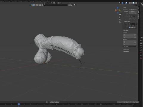Select material preview shading icon
Screen dimensions: 143x107
pyautogui.click(x=135, y=3)
